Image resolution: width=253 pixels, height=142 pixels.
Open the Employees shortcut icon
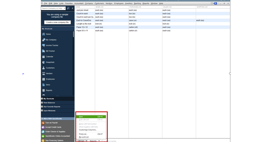[44, 79]
